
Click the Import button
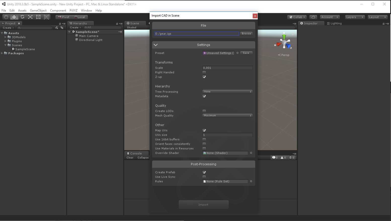tap(203, 205)
